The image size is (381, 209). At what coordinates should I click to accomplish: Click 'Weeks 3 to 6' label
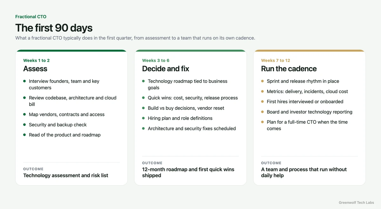tap(156, 60)
